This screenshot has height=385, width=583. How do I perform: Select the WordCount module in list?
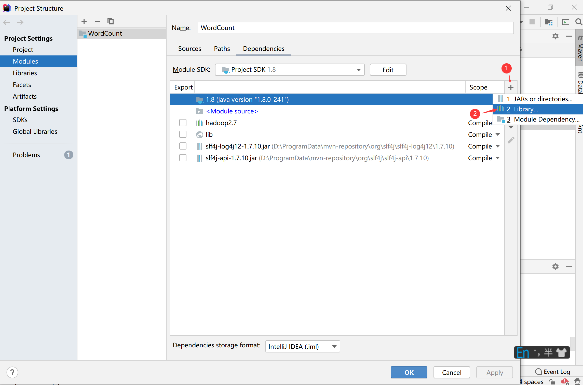[122, 33]
